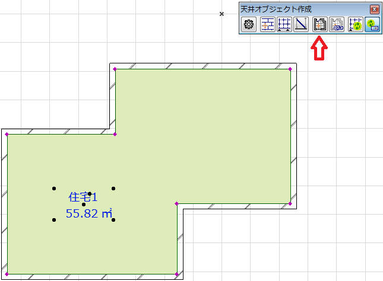Image resolution: width=383 pixels, height=281 pixels.
Task: Select the grid spacing layout icon
Action: [x=284, y=25]
